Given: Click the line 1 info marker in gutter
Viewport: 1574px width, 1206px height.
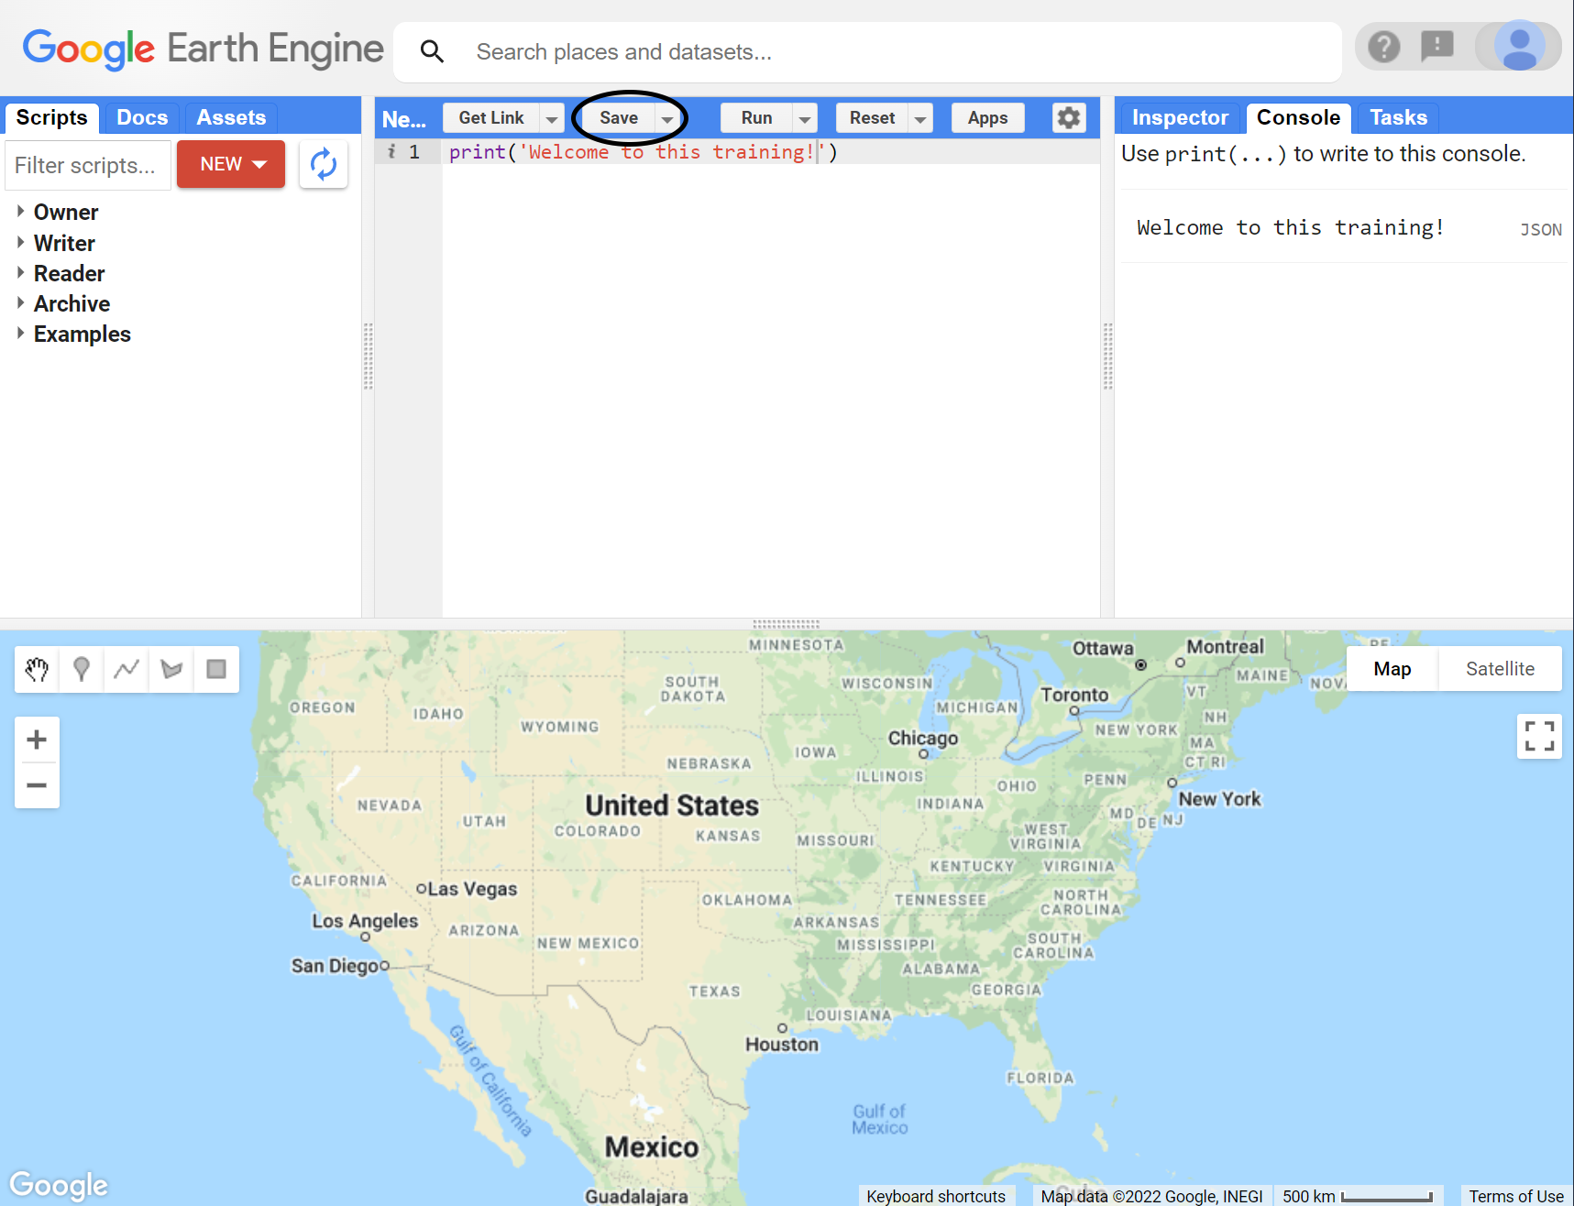Looking at the screenshot, I should pos(391,152).
